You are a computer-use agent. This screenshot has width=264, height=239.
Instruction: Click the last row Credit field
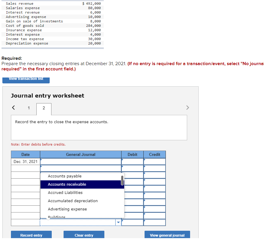[155, 222]
